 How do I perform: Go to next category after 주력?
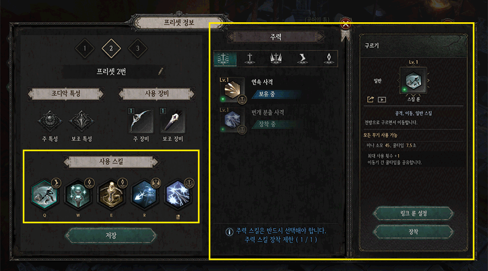coord(320,37)
